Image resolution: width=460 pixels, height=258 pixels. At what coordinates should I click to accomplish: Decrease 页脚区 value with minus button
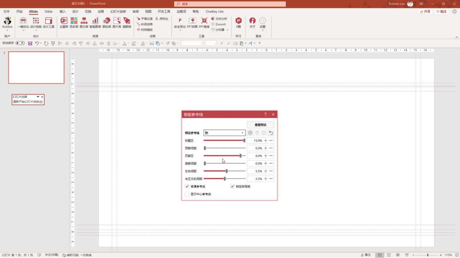coord(271,156)
